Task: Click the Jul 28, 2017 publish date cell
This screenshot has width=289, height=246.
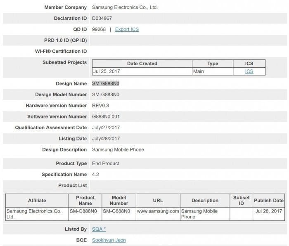Action: (269, 214)
